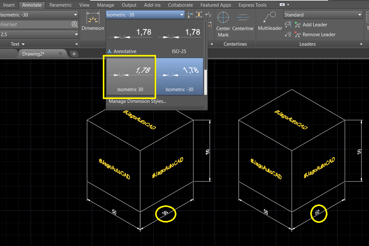Switch to the Insert ribbon tab

(9, 5)
